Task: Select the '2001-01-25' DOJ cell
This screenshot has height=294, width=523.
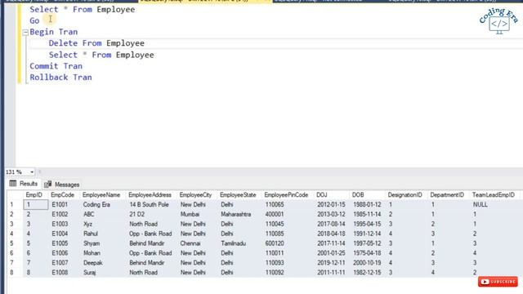Action: [x=332, y=253]
